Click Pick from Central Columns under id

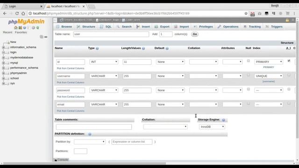[71, 69]
